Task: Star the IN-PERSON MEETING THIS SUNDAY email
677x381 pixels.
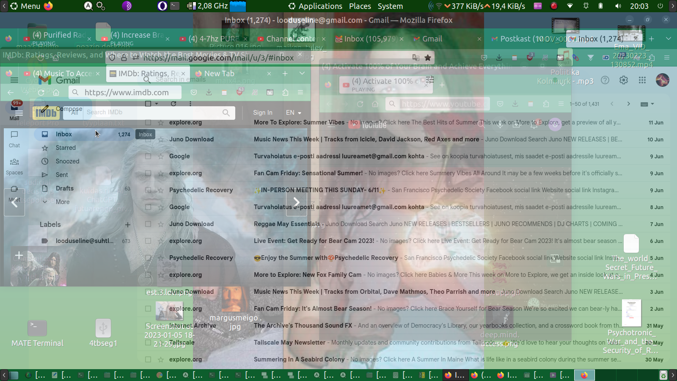Action: pos(161,190)
